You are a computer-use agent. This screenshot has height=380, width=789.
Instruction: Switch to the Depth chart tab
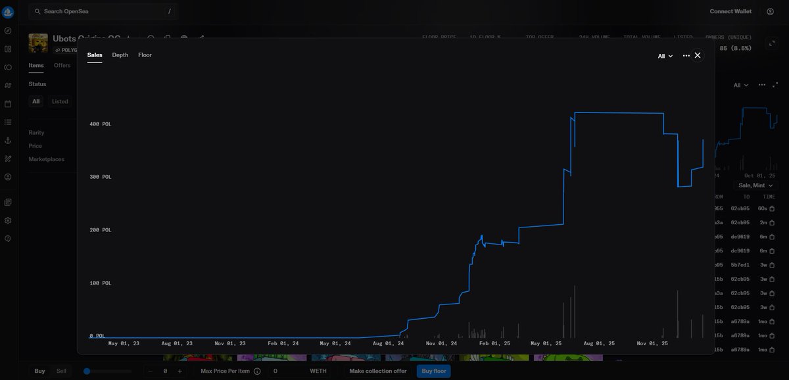pos(120,55)
